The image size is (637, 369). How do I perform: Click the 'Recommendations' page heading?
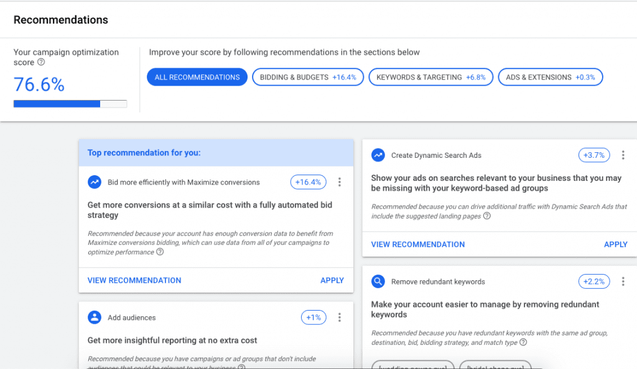coord(61,20)
